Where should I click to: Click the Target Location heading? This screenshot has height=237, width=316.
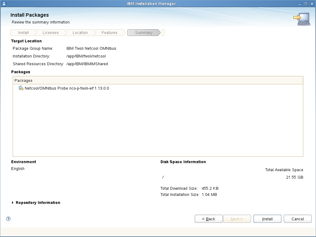click(x=26, y=41)
